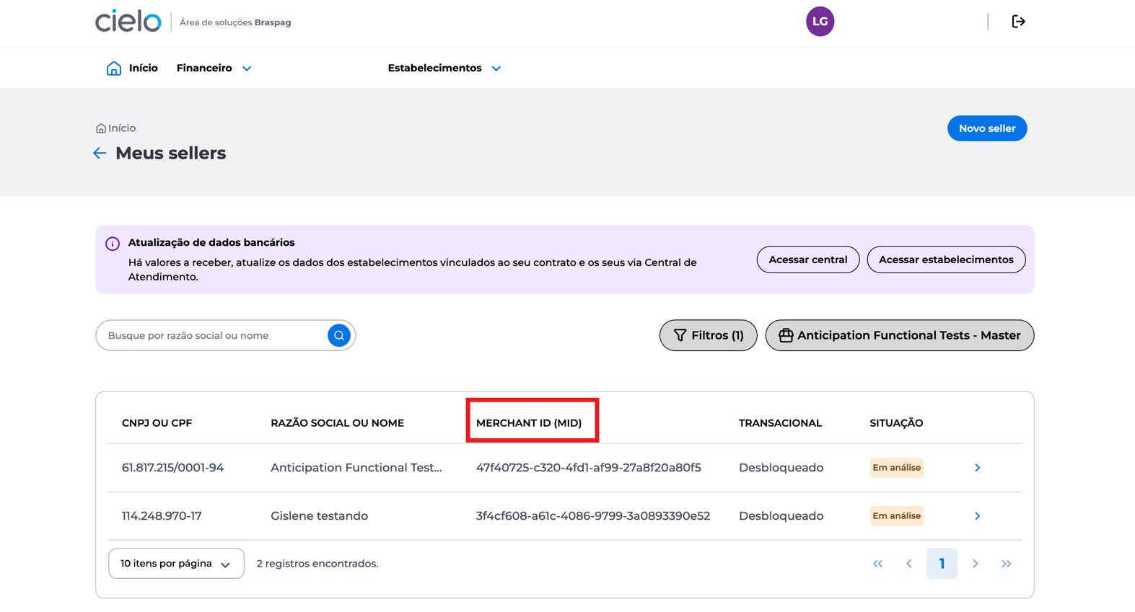
Task: Click the info icon in bank data notice
Action: click(113, 244)
